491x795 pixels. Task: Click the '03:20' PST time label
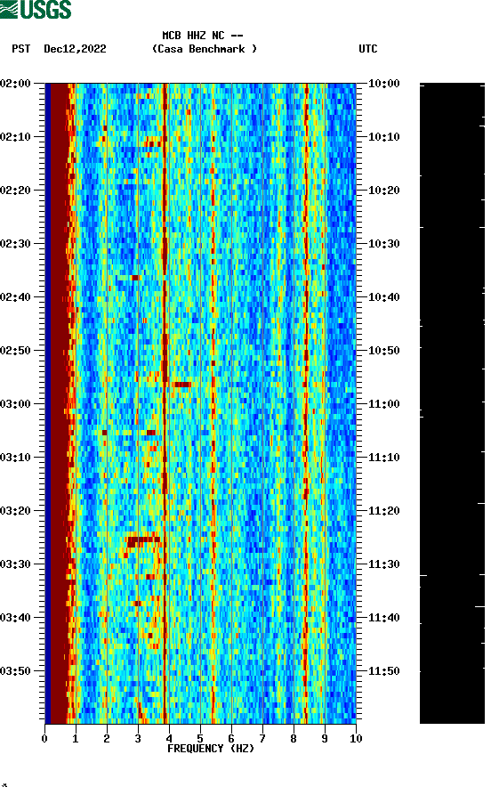click(x=15, y=511)
